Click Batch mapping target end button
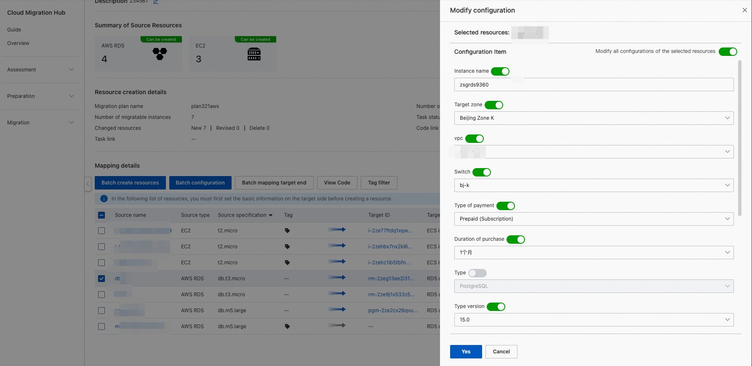The width and height of the screenshot is (752, 366). click(274, 183)
